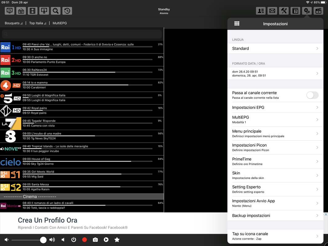Viewport: 328px width, 246px height.
Task: Open Menu principale settings
Action: 275,133
